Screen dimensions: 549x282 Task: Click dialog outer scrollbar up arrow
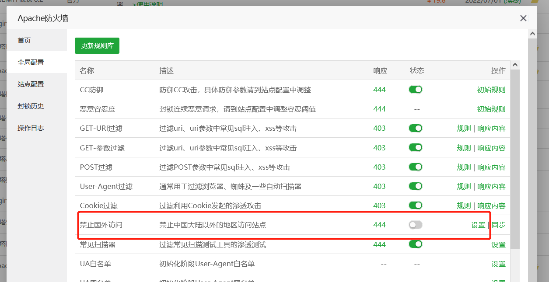[x=532, y=34]
